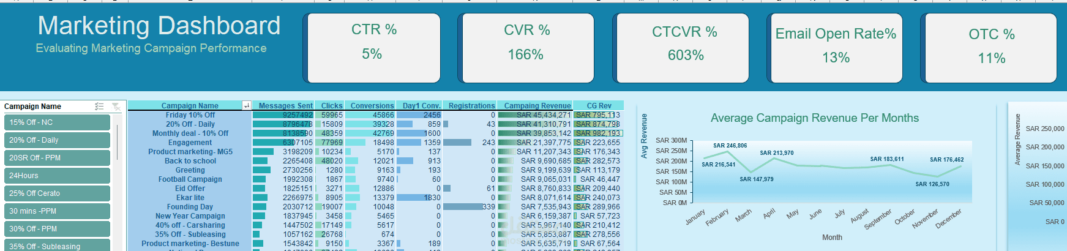Select Back to school campaign cell
The width and height of the screenshot is (1067, 251).
[x=190, y=161]
